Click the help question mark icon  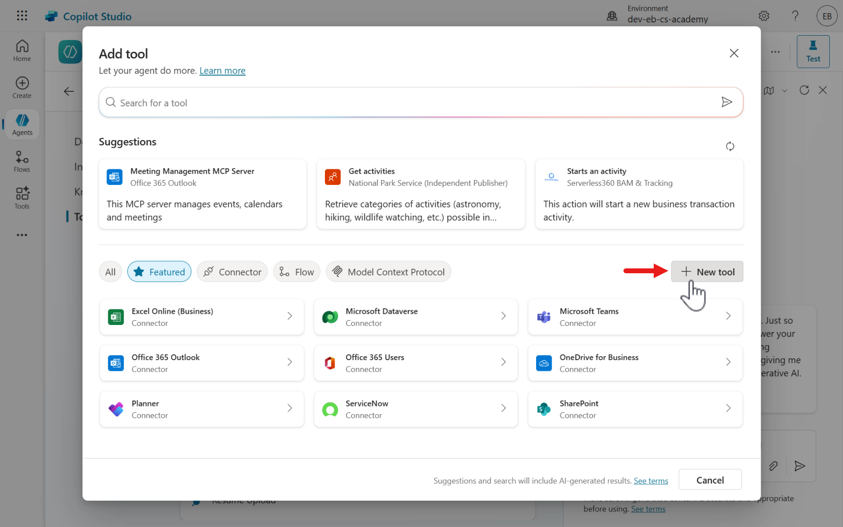(795, 16)
